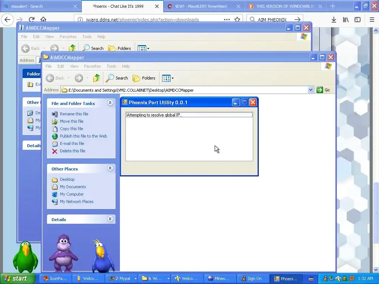Close the Phoenix - Chat Like It's 1999 tab

click(x=157, y=6)
